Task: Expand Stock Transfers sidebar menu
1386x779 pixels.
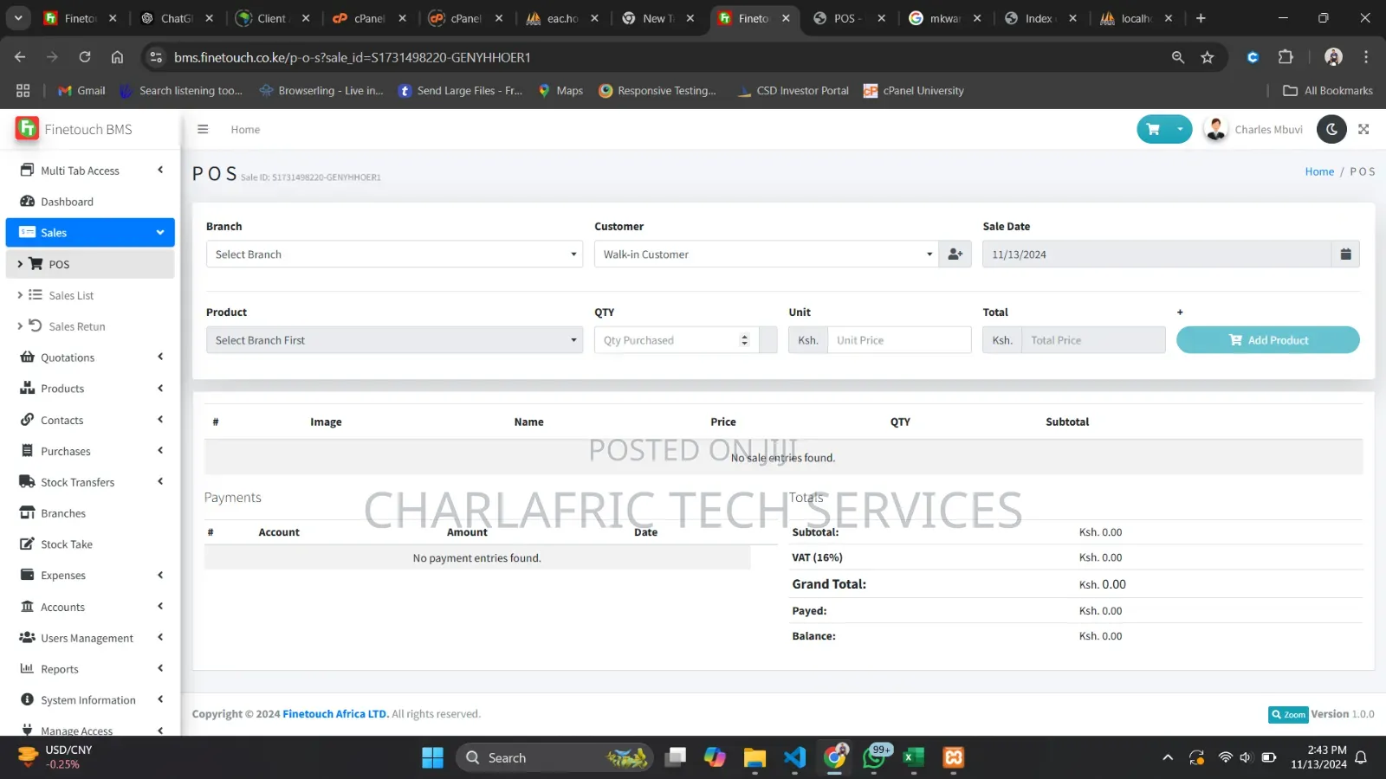Action: (90, 482)
